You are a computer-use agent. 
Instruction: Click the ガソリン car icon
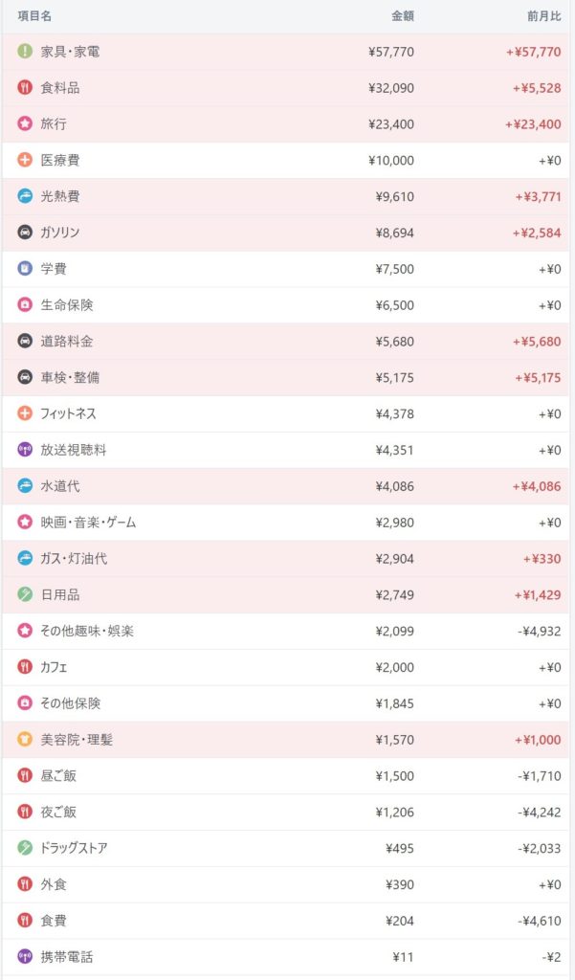tap(25, 233)
